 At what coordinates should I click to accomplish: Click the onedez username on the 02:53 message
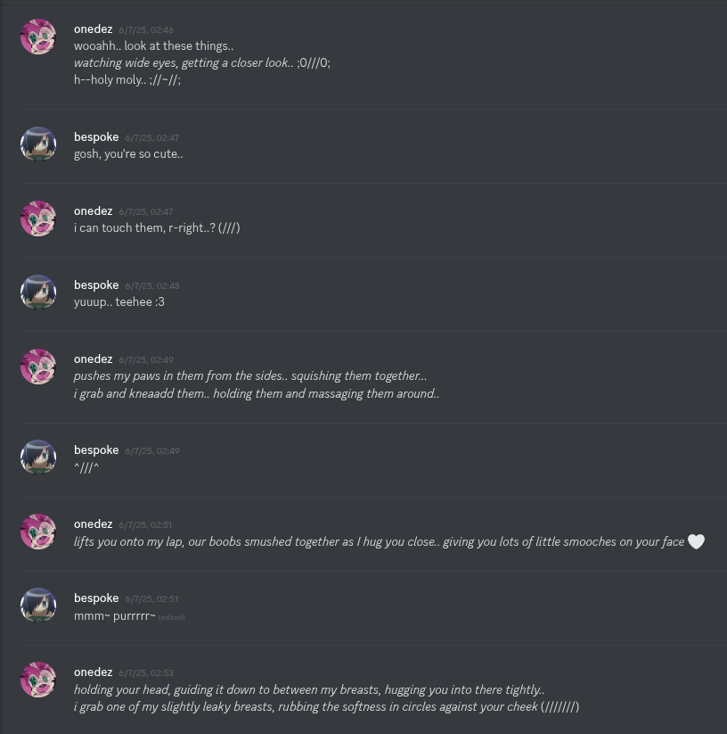click(x=93, y=672)
